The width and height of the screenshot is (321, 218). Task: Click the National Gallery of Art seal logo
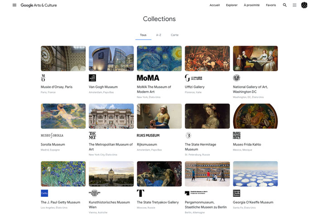(x=236, y=78)
